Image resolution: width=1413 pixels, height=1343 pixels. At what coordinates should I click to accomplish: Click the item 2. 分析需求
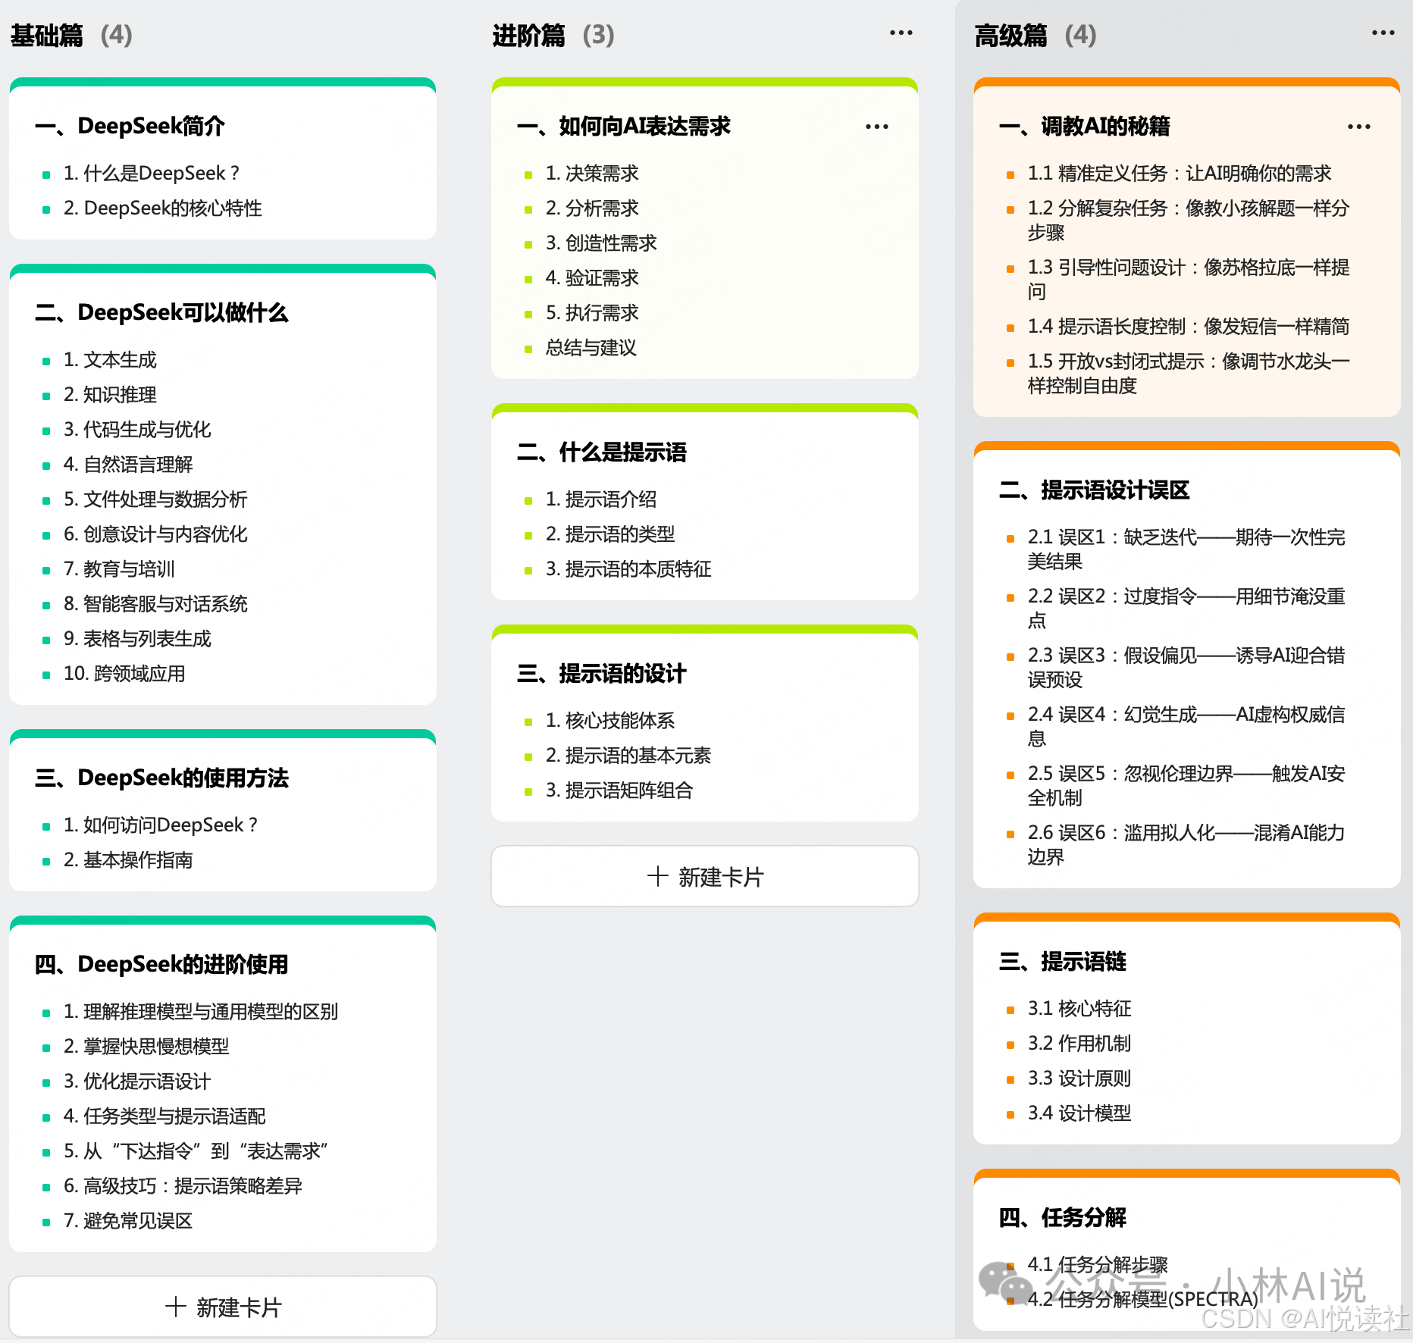[x=592, y=208]
